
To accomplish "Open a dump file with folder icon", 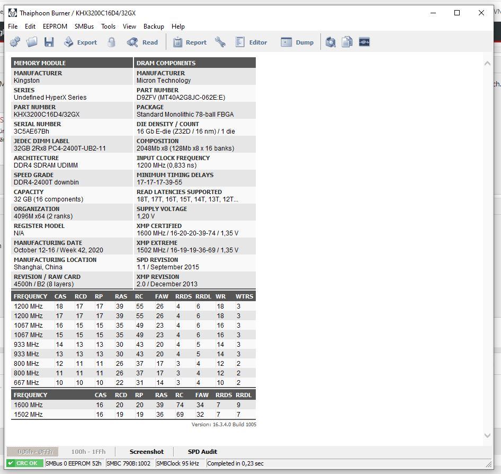I will pos(32,42).
